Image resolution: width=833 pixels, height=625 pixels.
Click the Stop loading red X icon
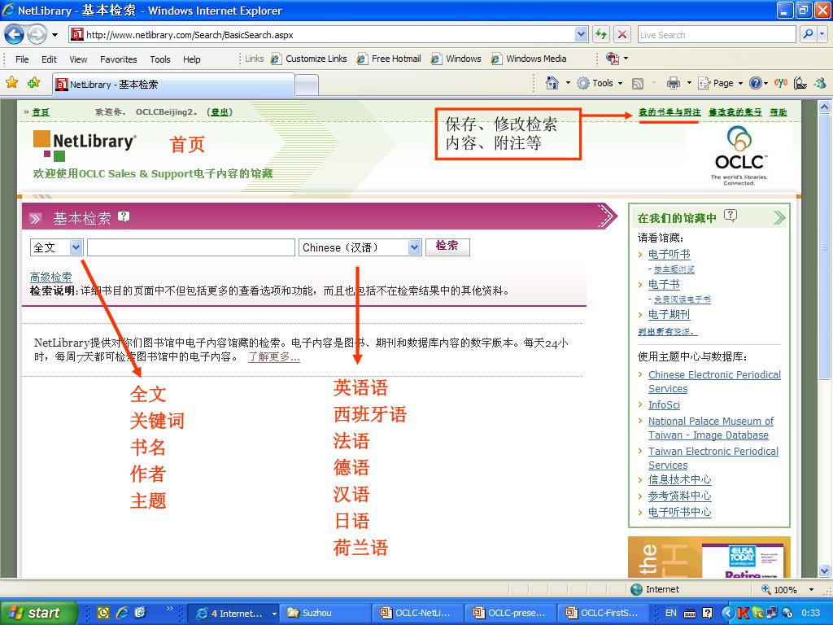click(622, 34)
